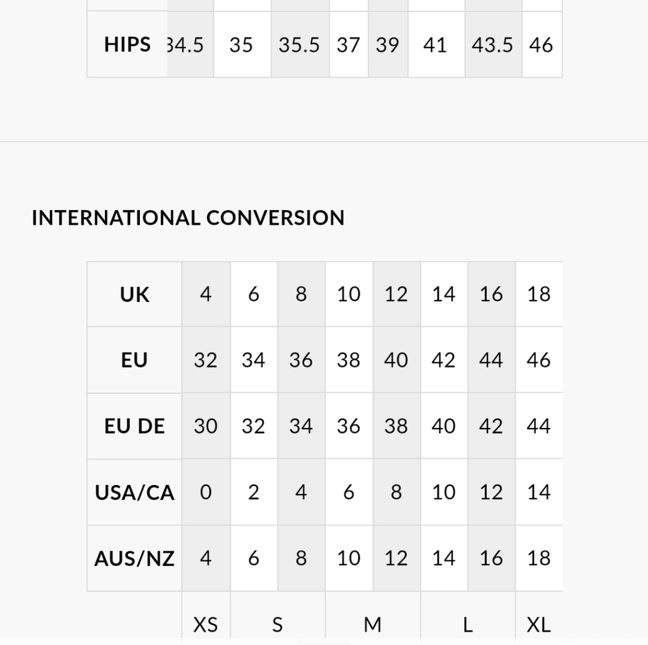Select the AUS/NZ row header
This screenshot has height=645, width=648.
pos(135,559)
